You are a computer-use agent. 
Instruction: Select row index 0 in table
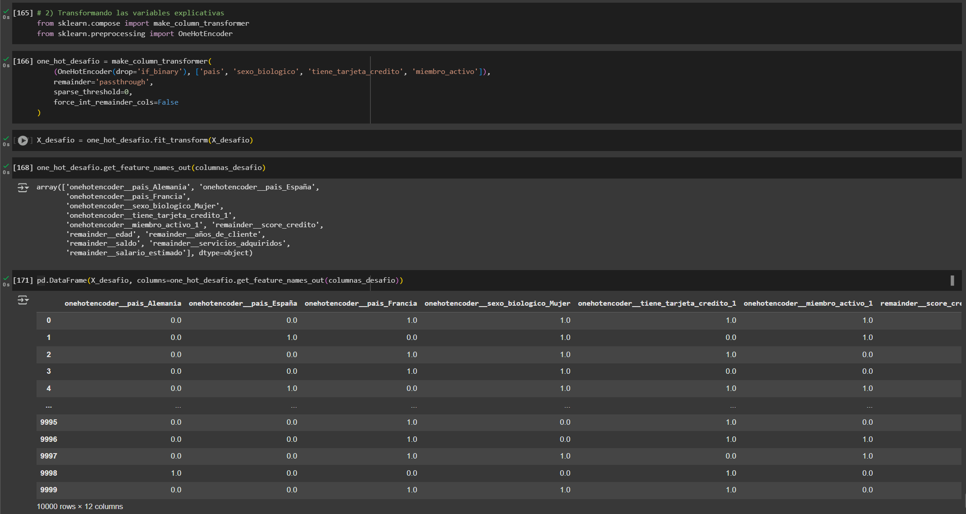[x=49, y=321]
